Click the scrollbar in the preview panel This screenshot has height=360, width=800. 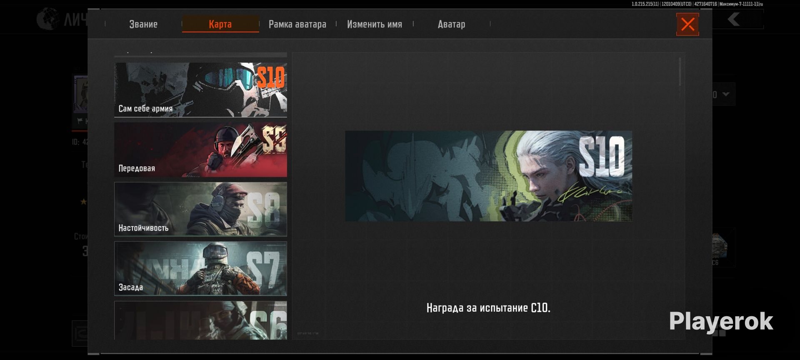[x=680, y=72]
